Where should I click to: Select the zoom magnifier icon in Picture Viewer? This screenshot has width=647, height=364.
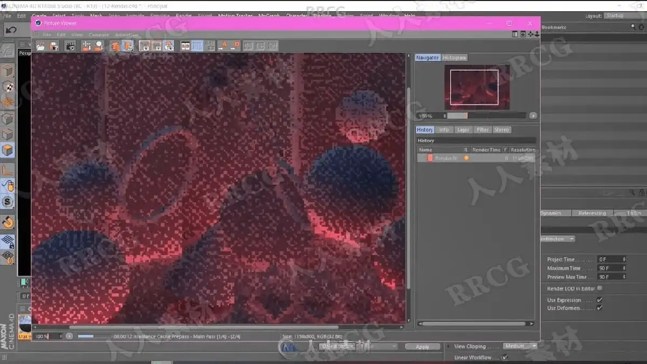(x=98, y=46)
